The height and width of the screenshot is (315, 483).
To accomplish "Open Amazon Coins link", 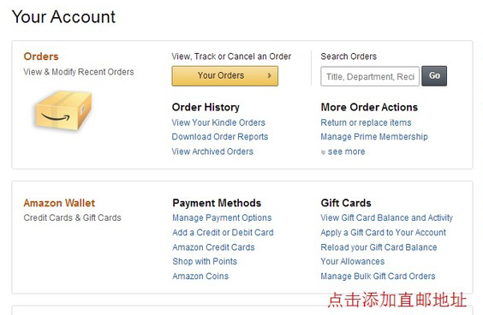I will point(200,276).
